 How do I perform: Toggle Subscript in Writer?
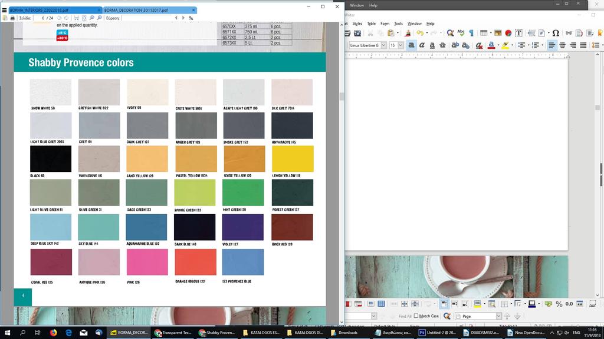pyautogui.click(x=465, y=45)
